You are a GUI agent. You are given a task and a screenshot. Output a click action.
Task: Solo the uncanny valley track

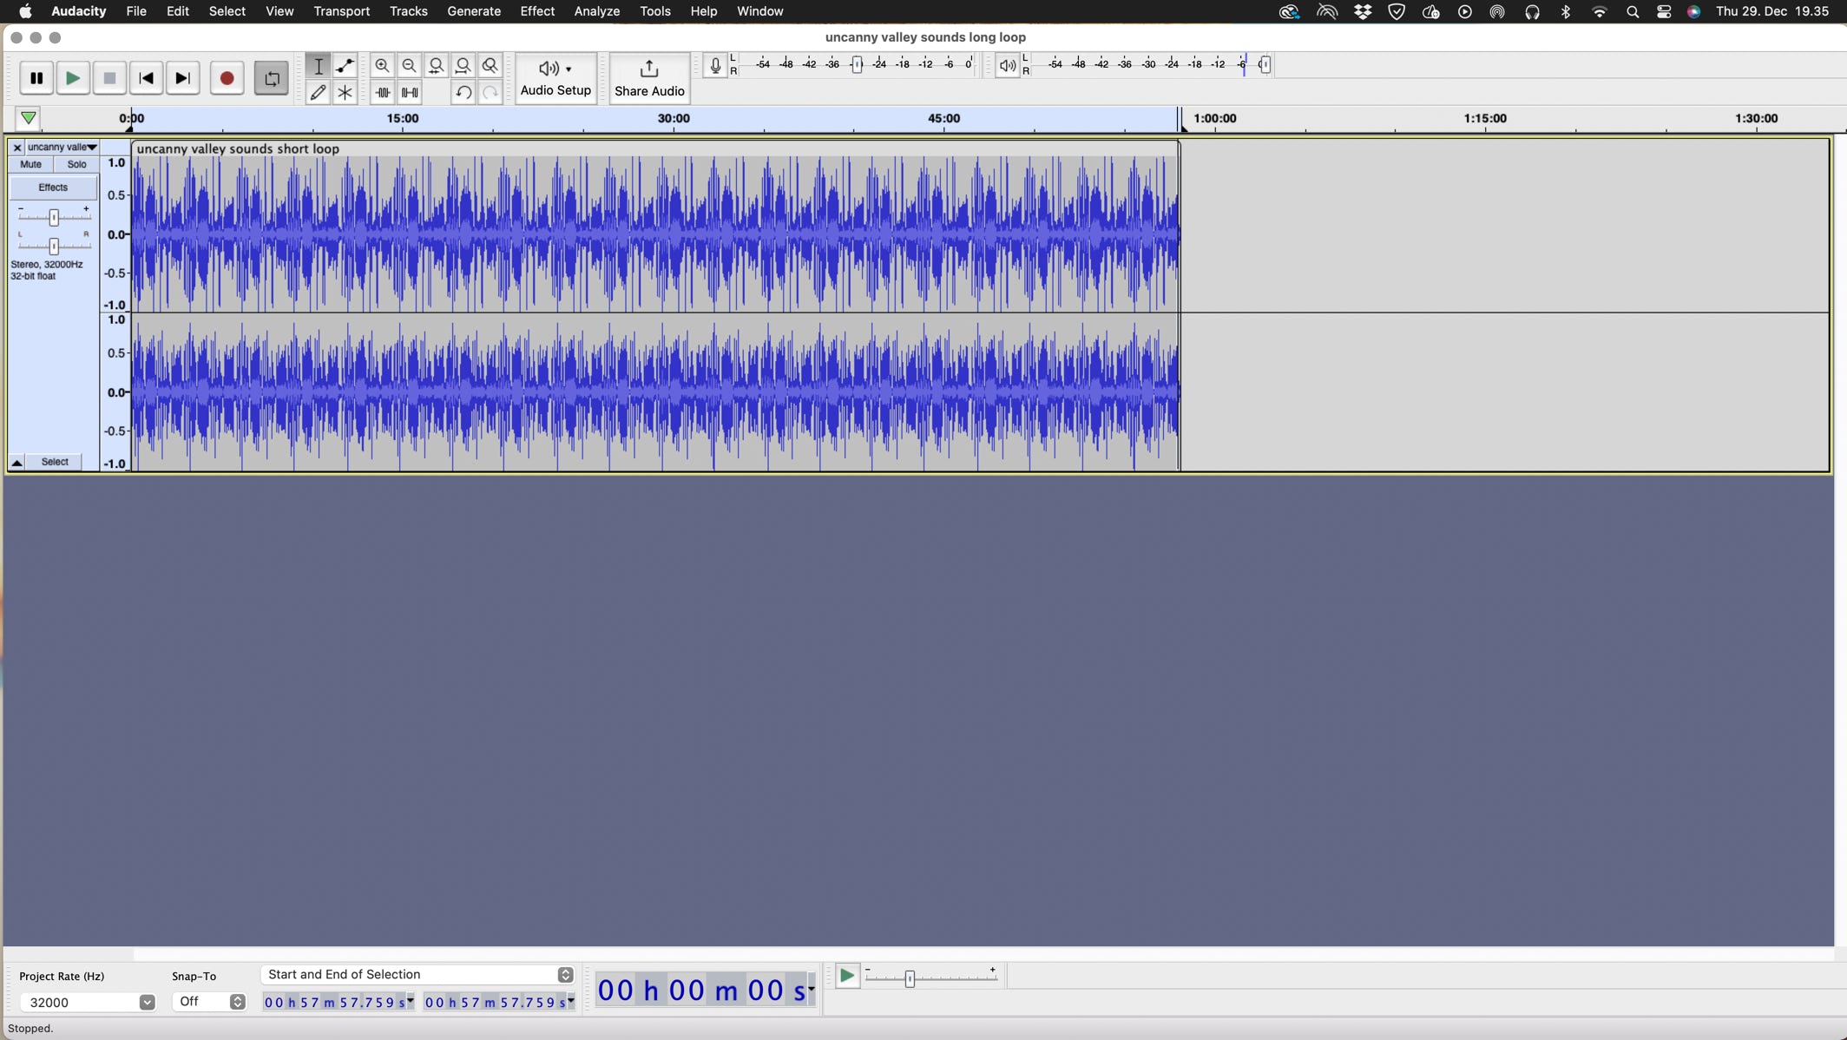pos(76,165)
